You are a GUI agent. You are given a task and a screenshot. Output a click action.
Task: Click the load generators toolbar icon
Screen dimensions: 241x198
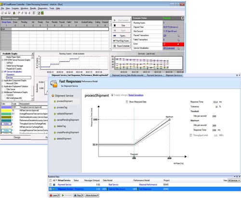(x=14, y=13)
